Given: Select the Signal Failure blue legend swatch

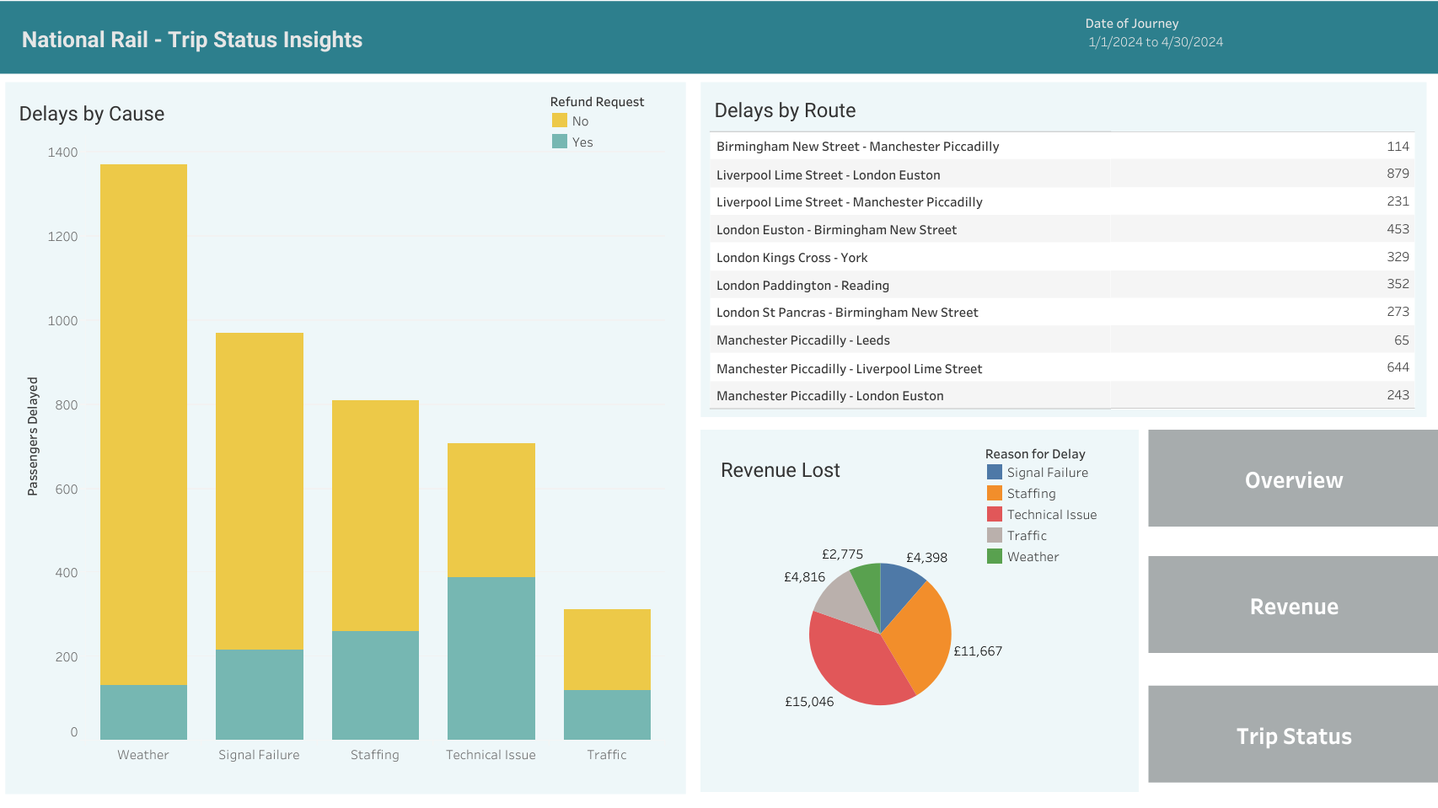Looking at the screenshot, I should pyautogui.click(x=995, y=473).
